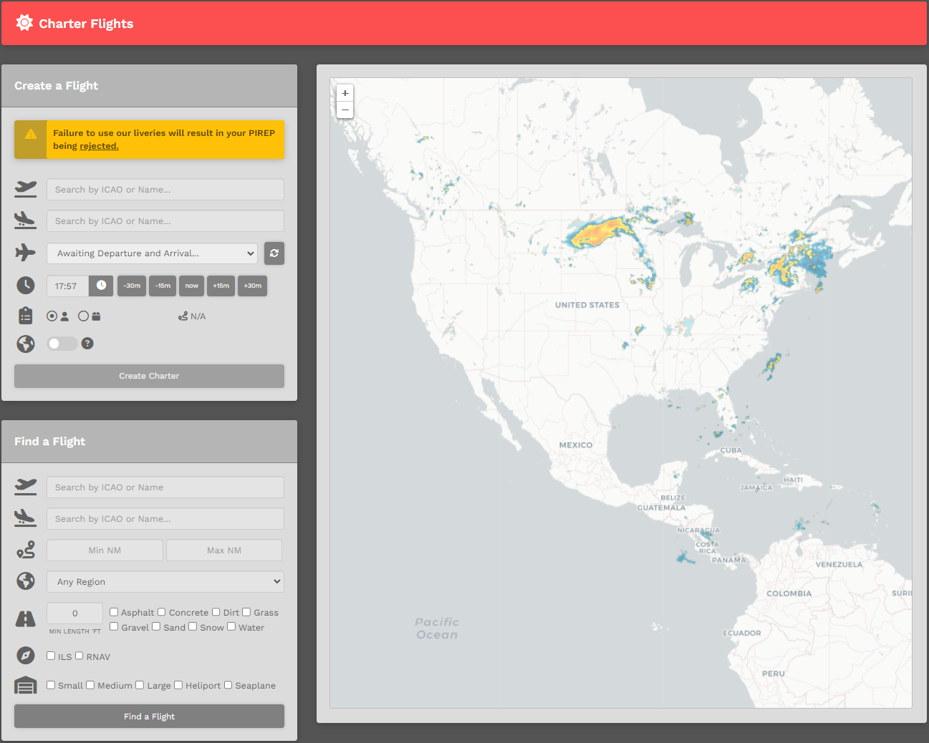The image size is (929, 743).
Task: Select the passenger radio option
Action: (x=52, y=316)
